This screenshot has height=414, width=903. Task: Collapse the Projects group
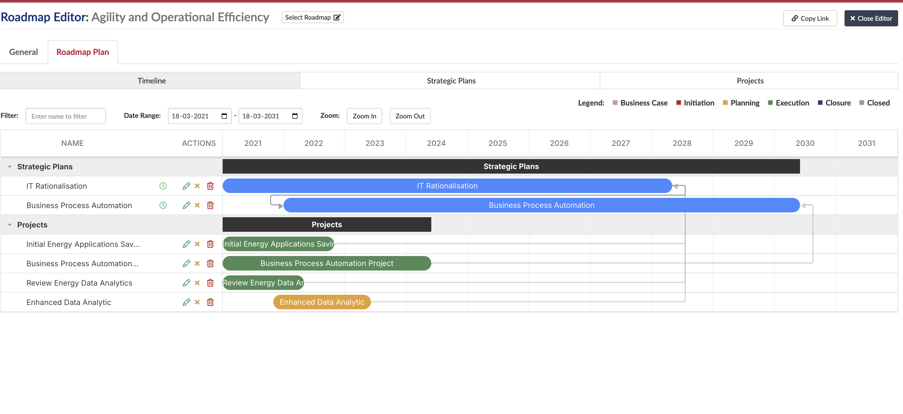coord(10,224)
